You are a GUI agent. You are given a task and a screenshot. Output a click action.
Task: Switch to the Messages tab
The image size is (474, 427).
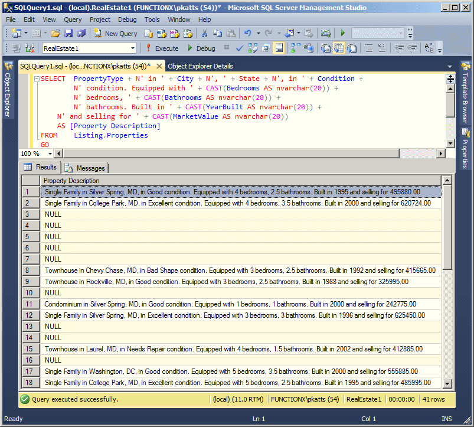85,168
